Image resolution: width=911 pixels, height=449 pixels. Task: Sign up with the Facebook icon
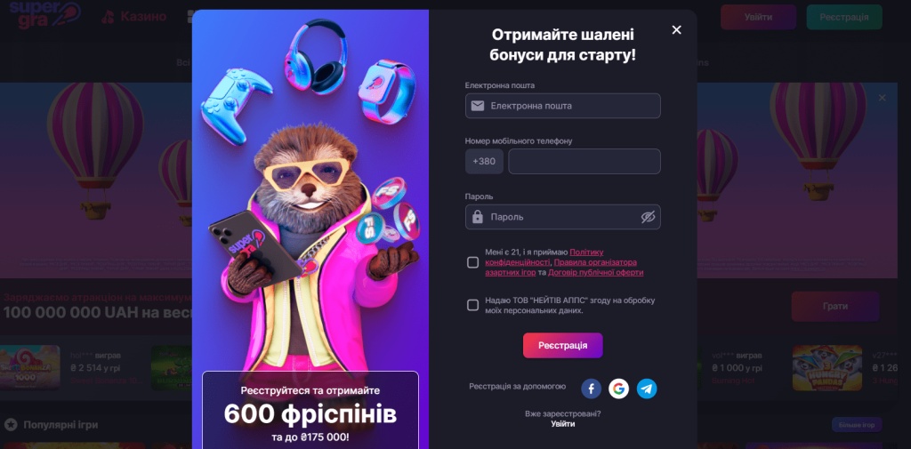tap(591, 389)
